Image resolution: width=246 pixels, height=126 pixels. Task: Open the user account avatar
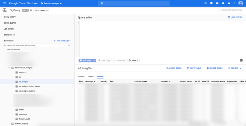point(240,3)
